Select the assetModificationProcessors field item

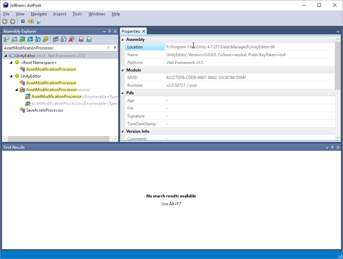click(74, 103)
